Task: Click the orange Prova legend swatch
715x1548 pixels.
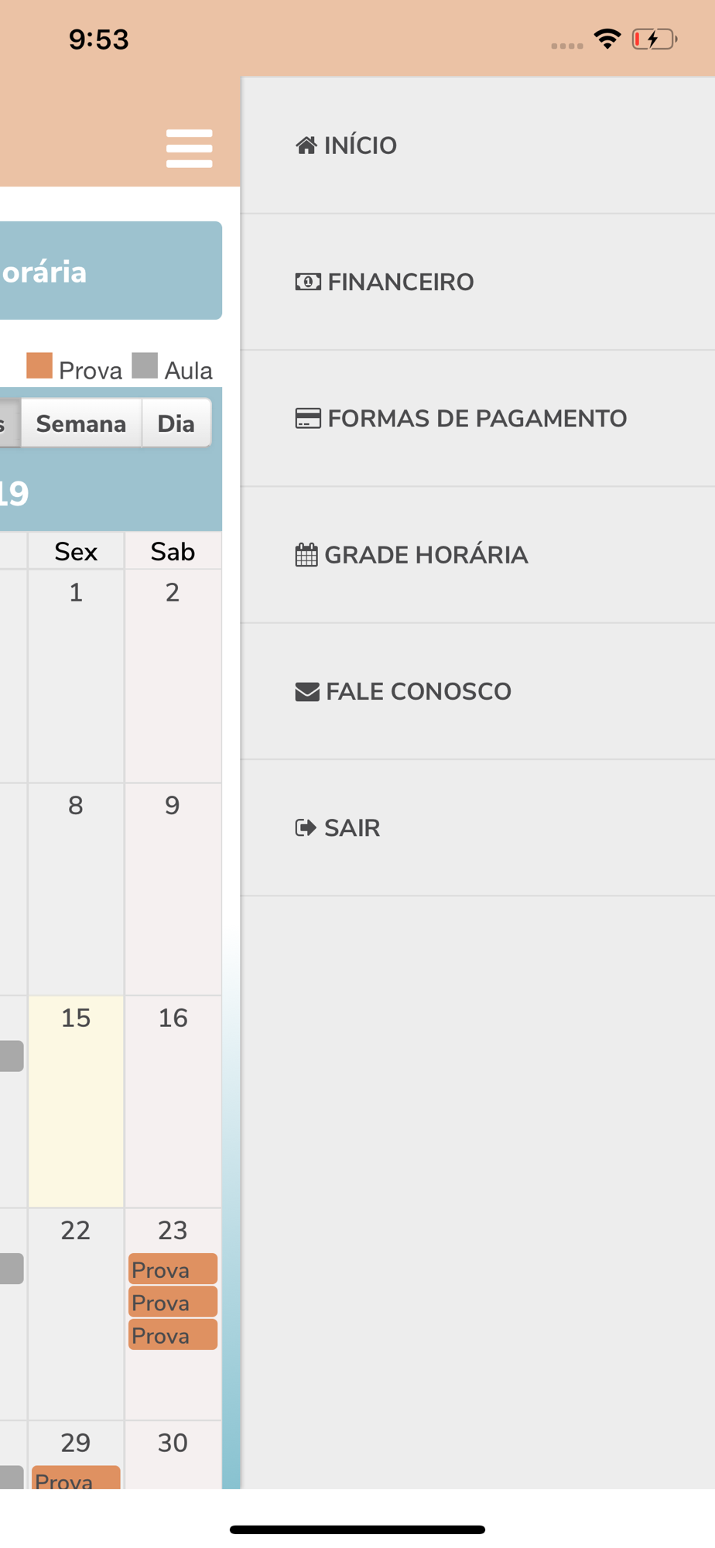Action: (x=39, y=366)
